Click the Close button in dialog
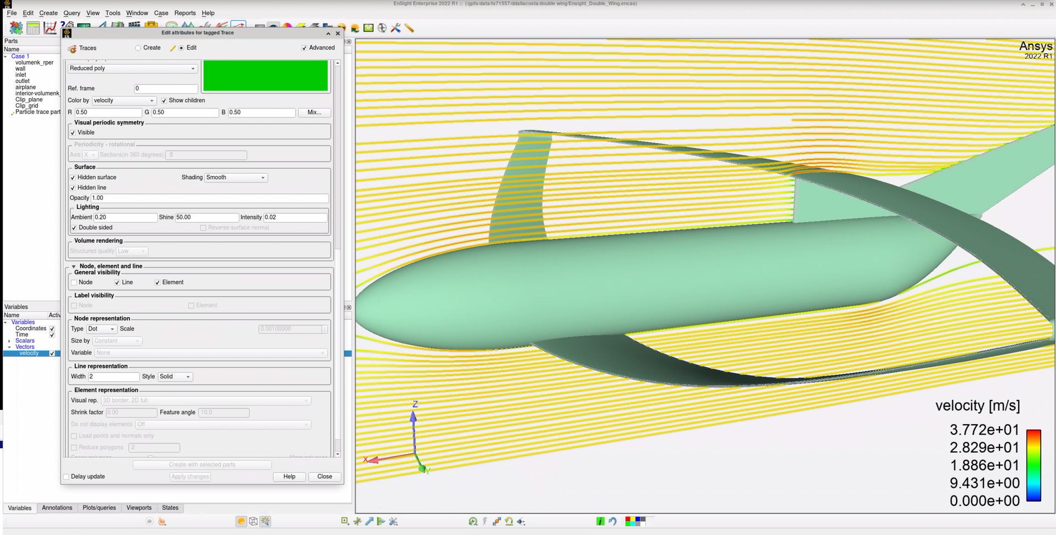Viewport: 1056px width, 535px height. 324,477
